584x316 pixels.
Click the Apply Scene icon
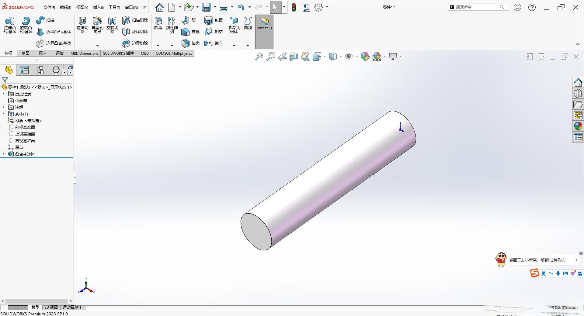pyautogui.click(x=377, y=57)
